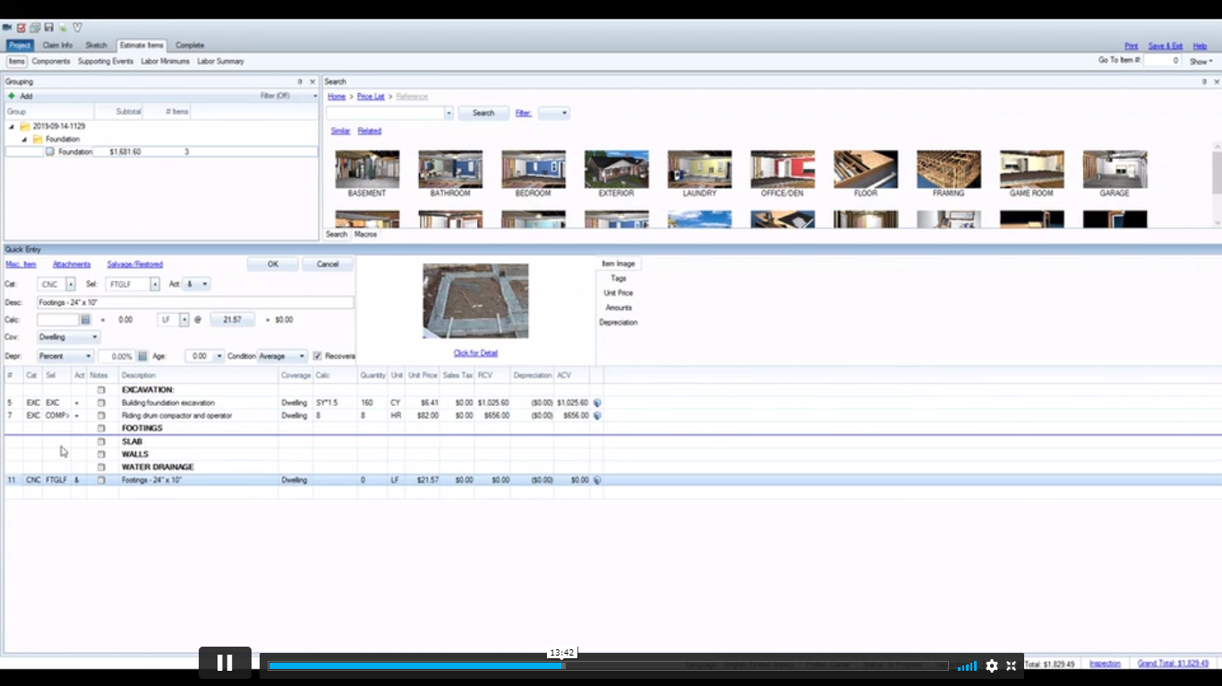Image resolution: width=1222 pixels, height=686 pixels.
Task: Click the notes icon for Building foundation excavation row
Action: coord(101,403)
